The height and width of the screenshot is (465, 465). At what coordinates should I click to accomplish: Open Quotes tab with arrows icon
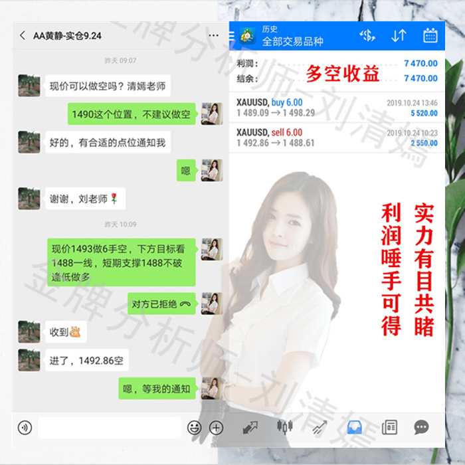click(x=250, y=427)
